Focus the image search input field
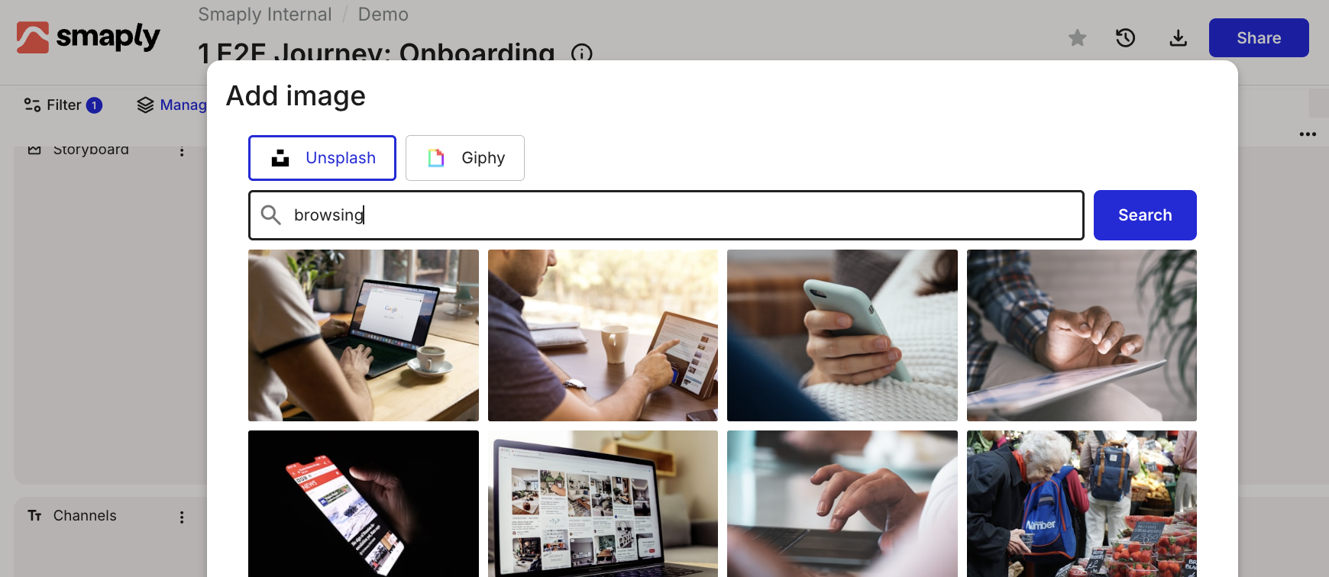This screenshot has width=1329, height=577. point(666,215)
